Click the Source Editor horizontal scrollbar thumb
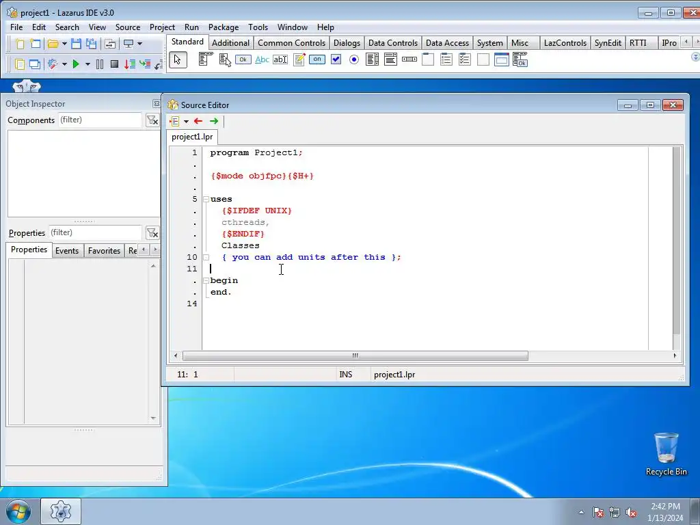 (355, 355)
